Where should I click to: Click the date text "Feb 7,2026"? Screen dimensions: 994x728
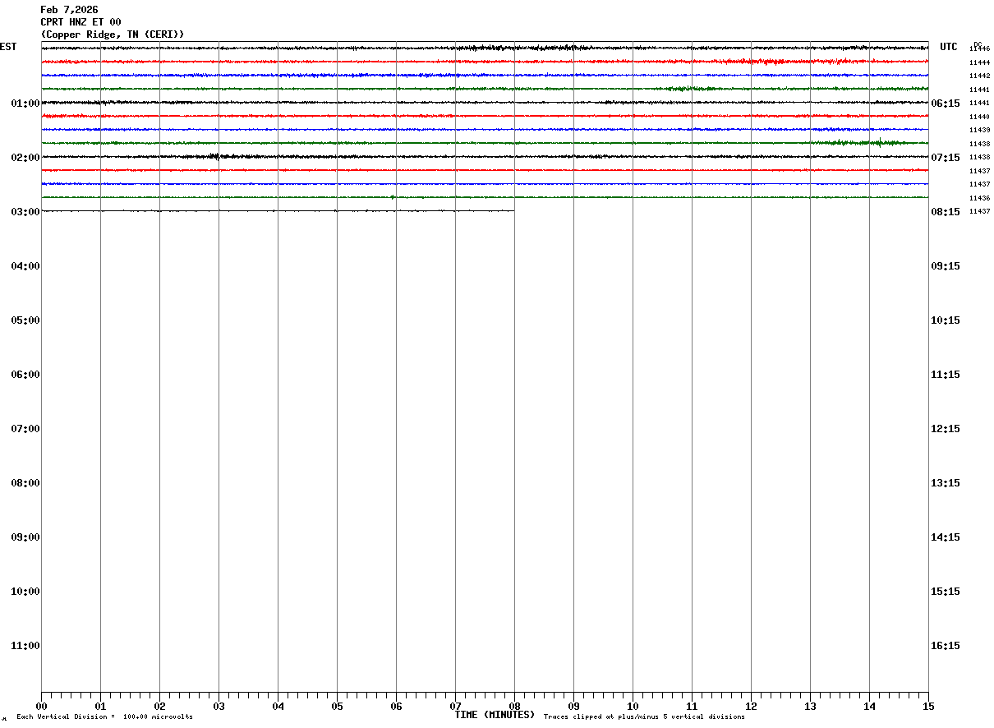click(69, 10)
